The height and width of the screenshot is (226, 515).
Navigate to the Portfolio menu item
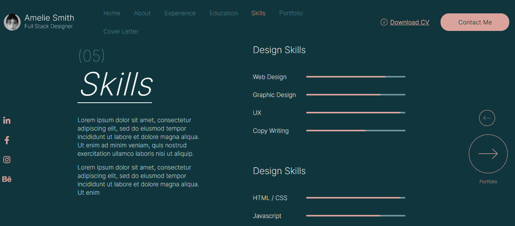(291, 13)
